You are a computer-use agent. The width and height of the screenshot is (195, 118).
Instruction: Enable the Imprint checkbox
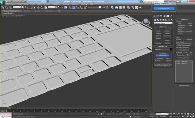187,23
